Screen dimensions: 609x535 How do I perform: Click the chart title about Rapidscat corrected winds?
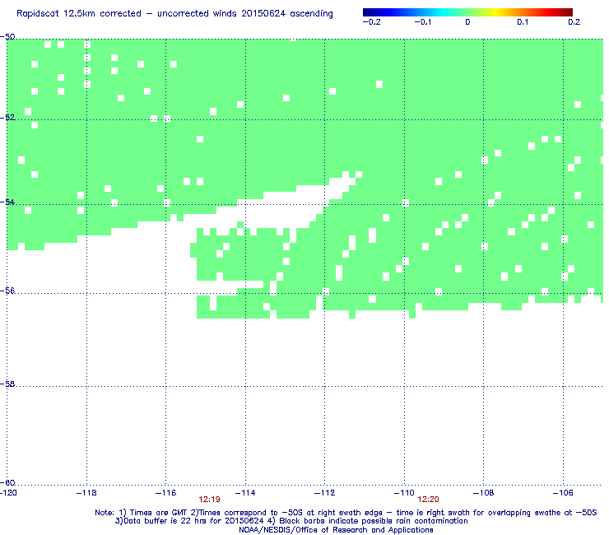pos(174,14)
